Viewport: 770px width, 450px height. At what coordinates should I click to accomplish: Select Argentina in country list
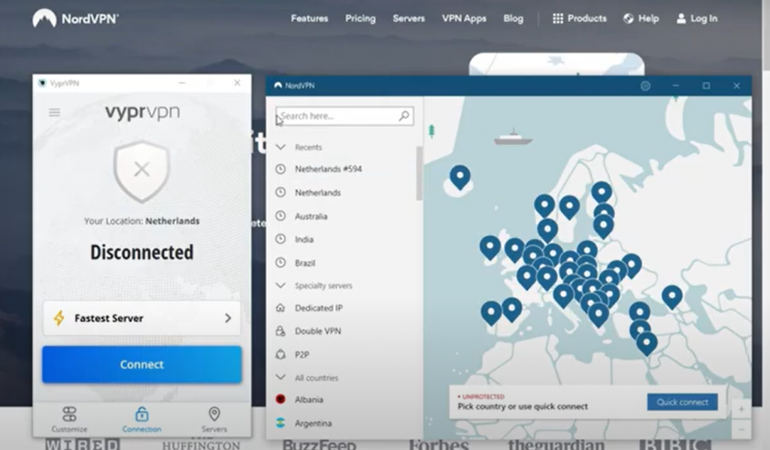pos(314,423)
